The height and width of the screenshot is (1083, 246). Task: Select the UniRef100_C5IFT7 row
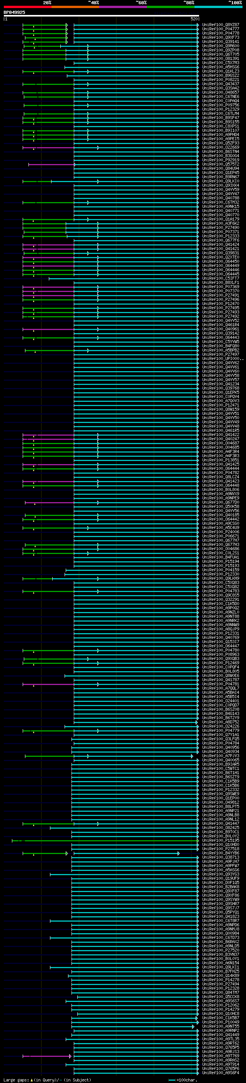221,278
